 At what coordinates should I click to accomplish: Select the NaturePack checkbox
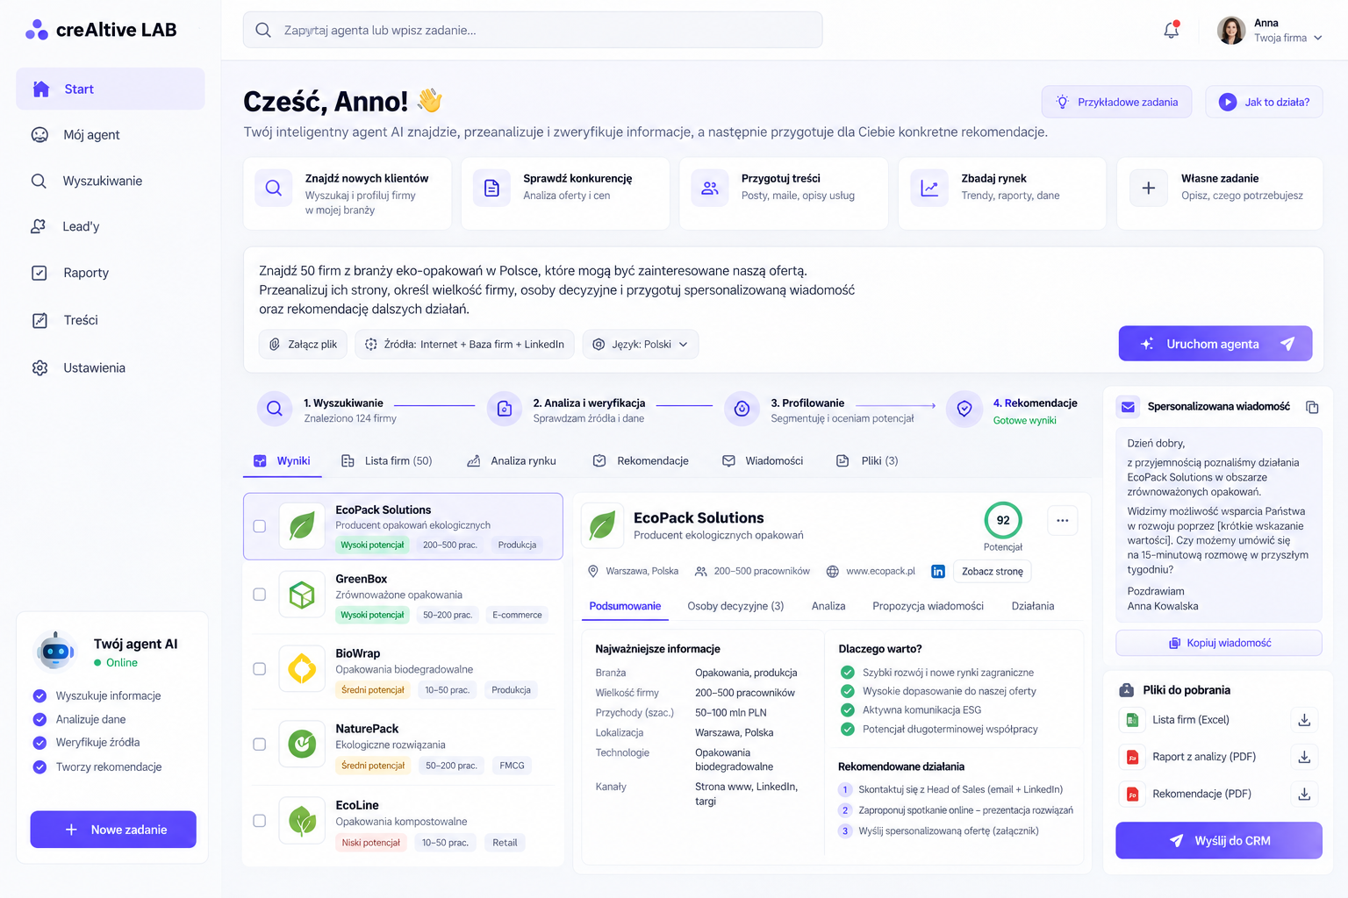(x=260, y=745)
